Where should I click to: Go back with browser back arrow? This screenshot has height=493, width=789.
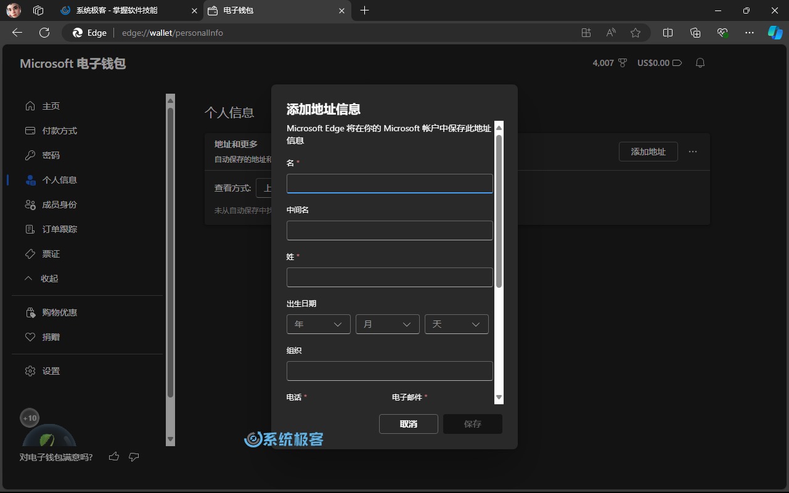tap(17, 33)
